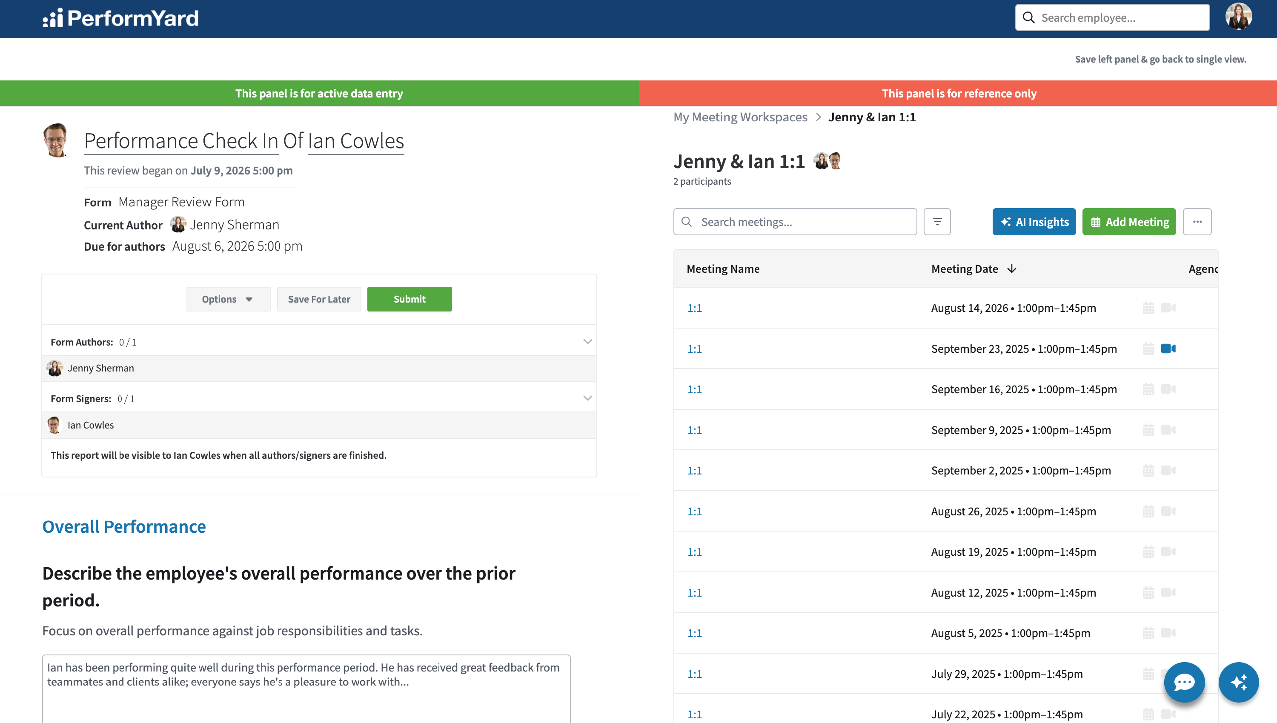Open the meetings filter icon button
The image size is (1277, 723).
[937, 221]
